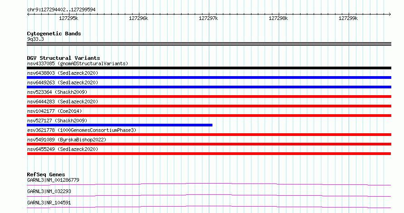404x213 pixels.
Task: Click the red bar for nsv6455249
Action: click(x=209, y=154)
